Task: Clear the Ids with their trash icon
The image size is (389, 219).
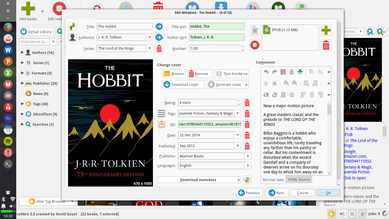Action: pos(247,124)
